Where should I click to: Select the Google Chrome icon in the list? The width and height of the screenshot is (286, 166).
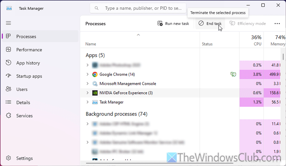[95, 74]
